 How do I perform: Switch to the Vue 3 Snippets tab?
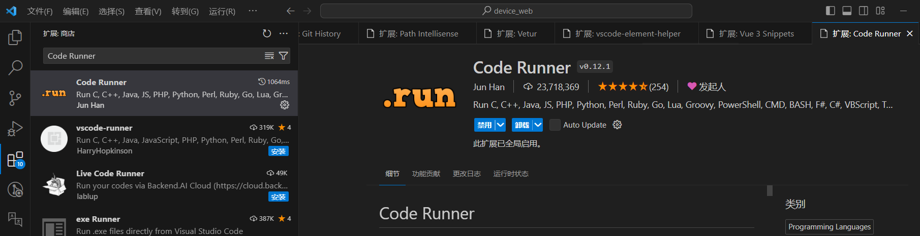pos(755,33)
